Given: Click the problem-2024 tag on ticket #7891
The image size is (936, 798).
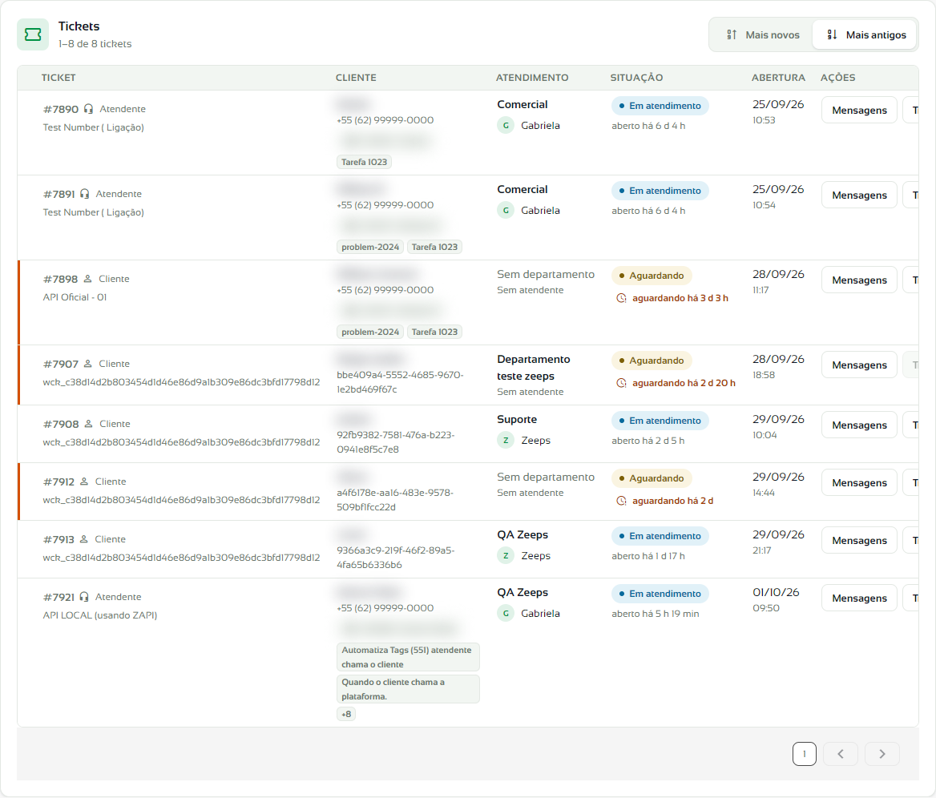Looking at the screenshot, I should [370, 247].
